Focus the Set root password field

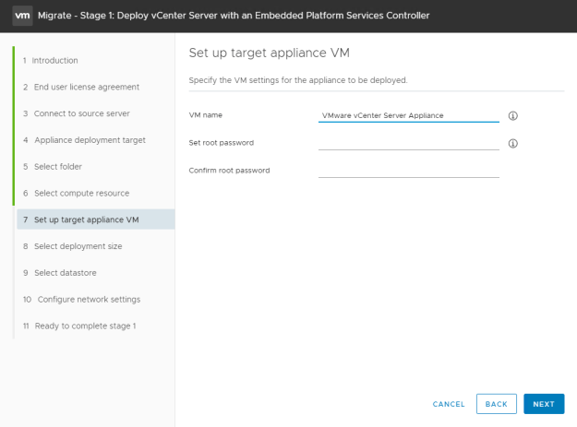click(409, 143)
